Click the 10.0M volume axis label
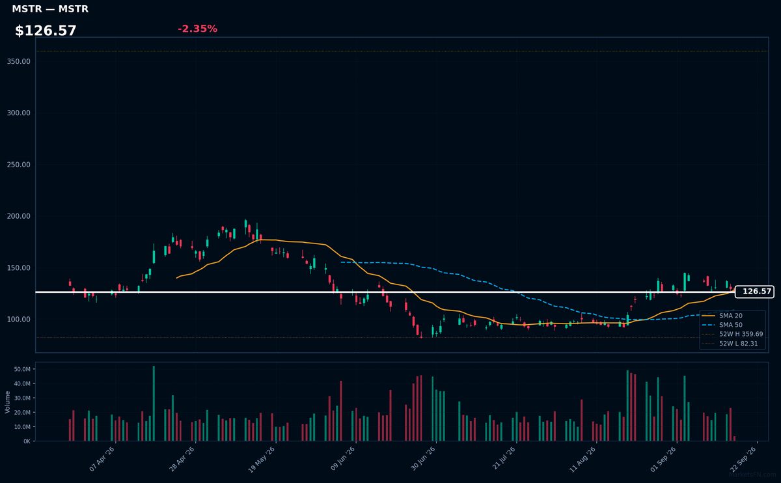The image size is (781, 483). pyautogui.click(x=22, y=426)
